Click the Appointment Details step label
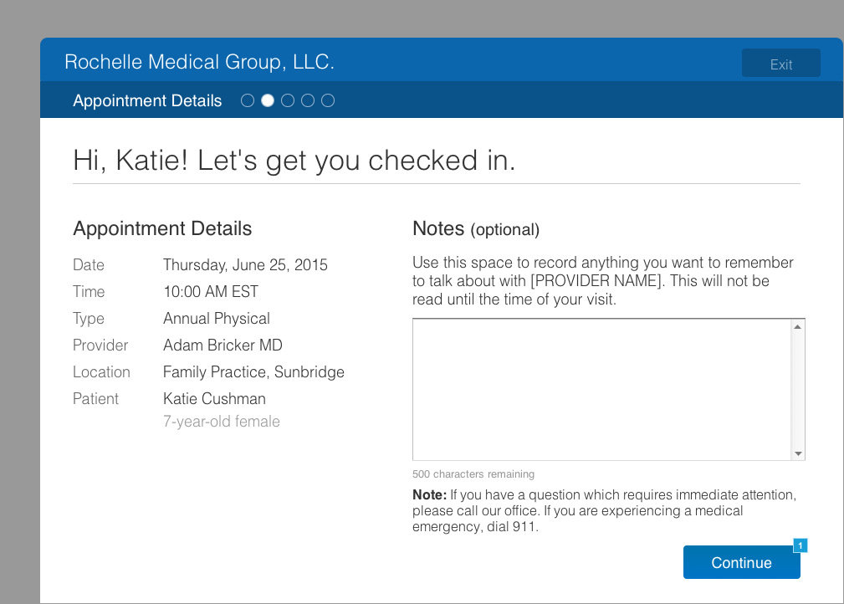 click(147, 100)
